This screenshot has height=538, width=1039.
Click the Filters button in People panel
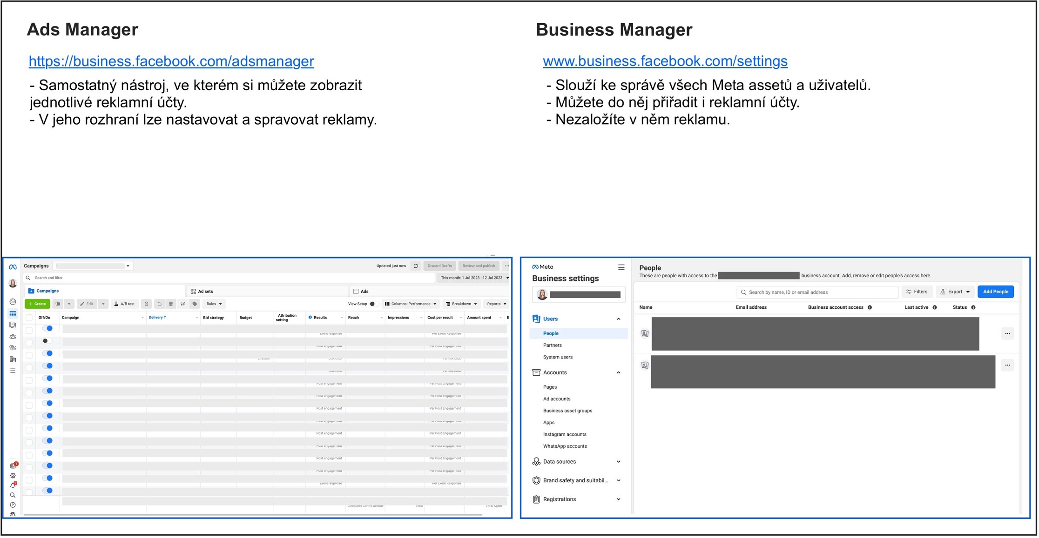click(x=917, y=292)
